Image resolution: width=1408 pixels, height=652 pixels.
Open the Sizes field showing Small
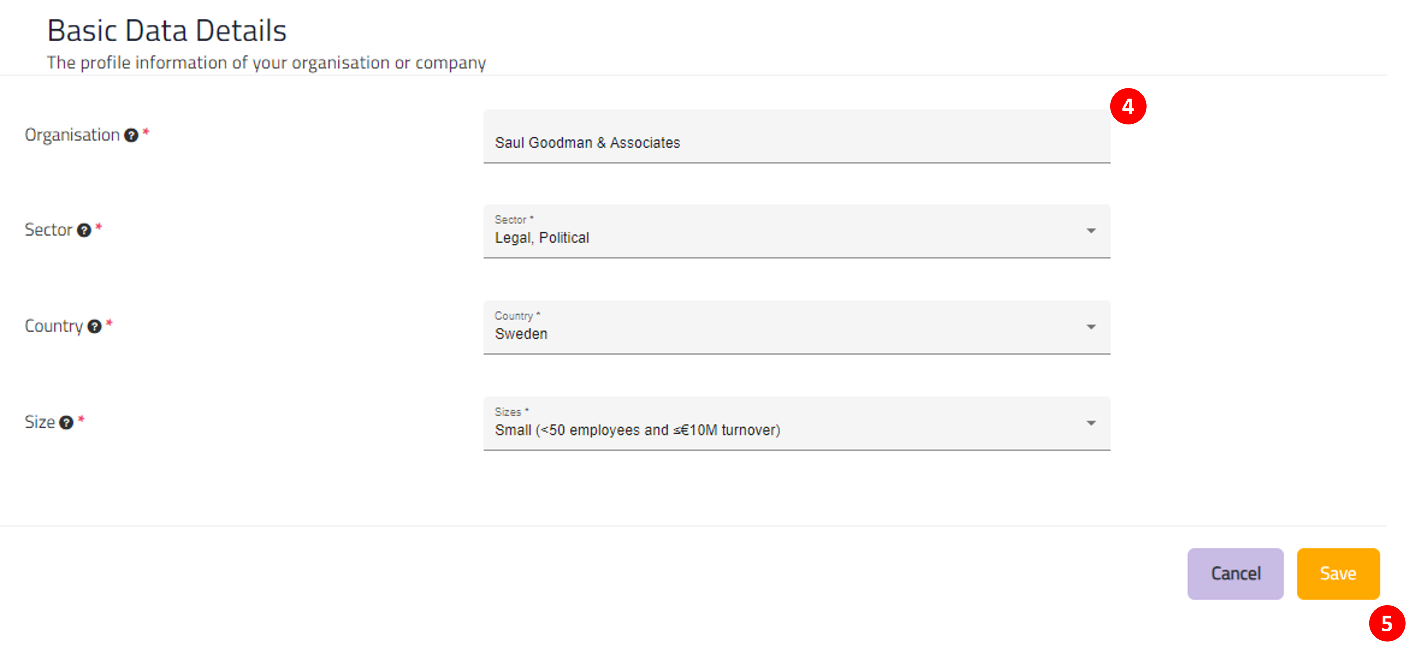point(796,424)
